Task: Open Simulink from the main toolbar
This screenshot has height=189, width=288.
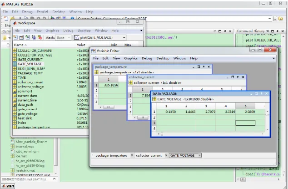Action: tap(53, 18)
